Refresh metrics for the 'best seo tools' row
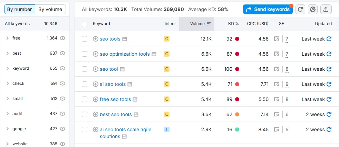This screenshot has height=147, width=339. pyautogui.click(x=329, y=114)
